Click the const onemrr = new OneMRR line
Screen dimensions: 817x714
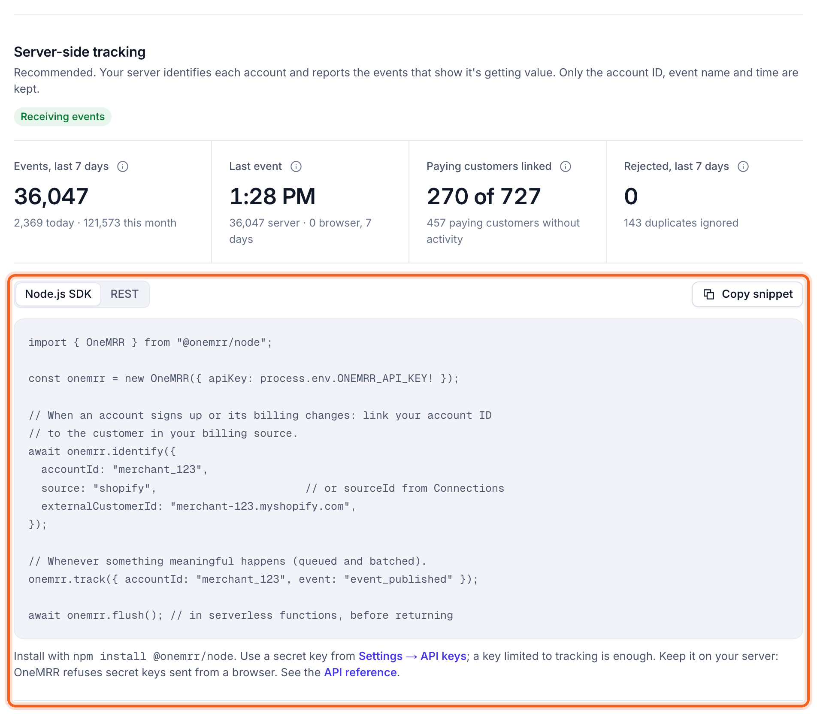tap(244, 378)
